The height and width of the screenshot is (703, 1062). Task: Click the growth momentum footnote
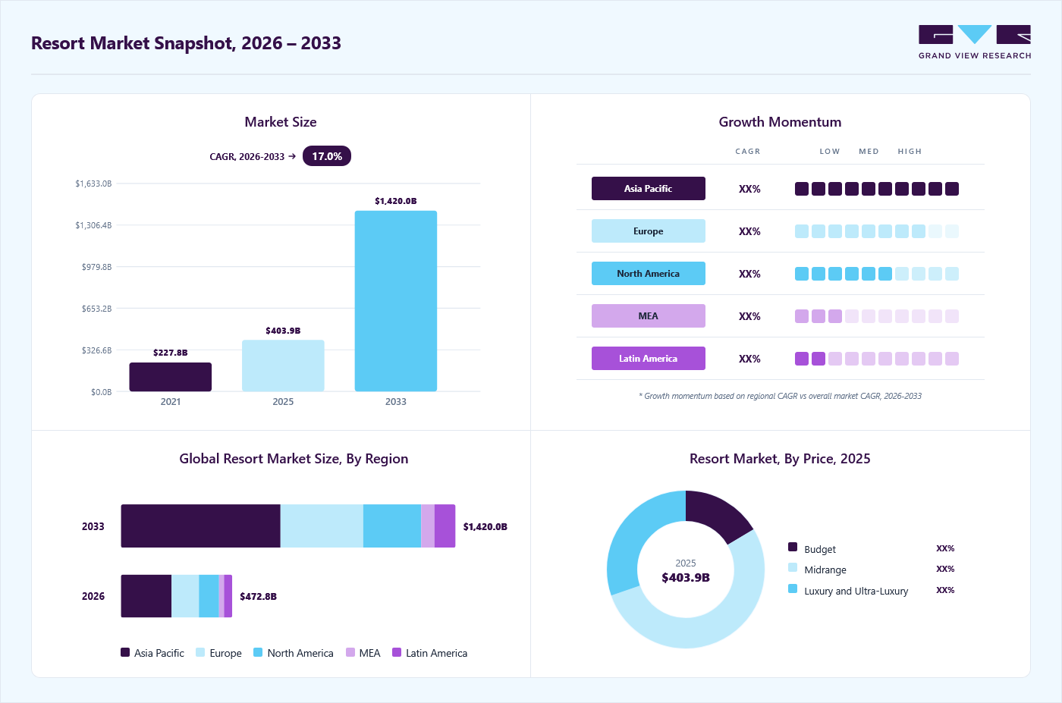tap(780, 396)
